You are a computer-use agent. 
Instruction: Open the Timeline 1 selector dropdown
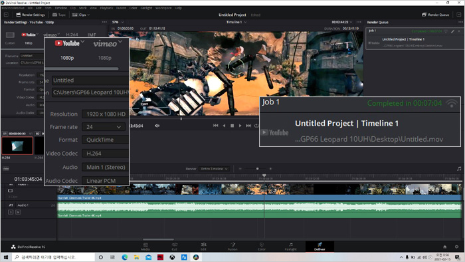[x=236, y=22]
